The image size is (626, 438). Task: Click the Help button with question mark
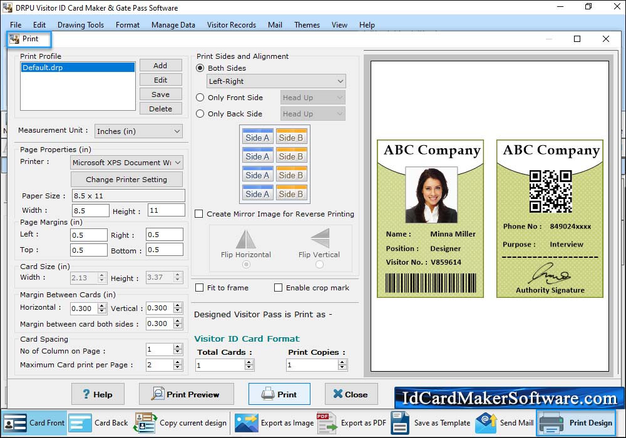coord(98,394)
